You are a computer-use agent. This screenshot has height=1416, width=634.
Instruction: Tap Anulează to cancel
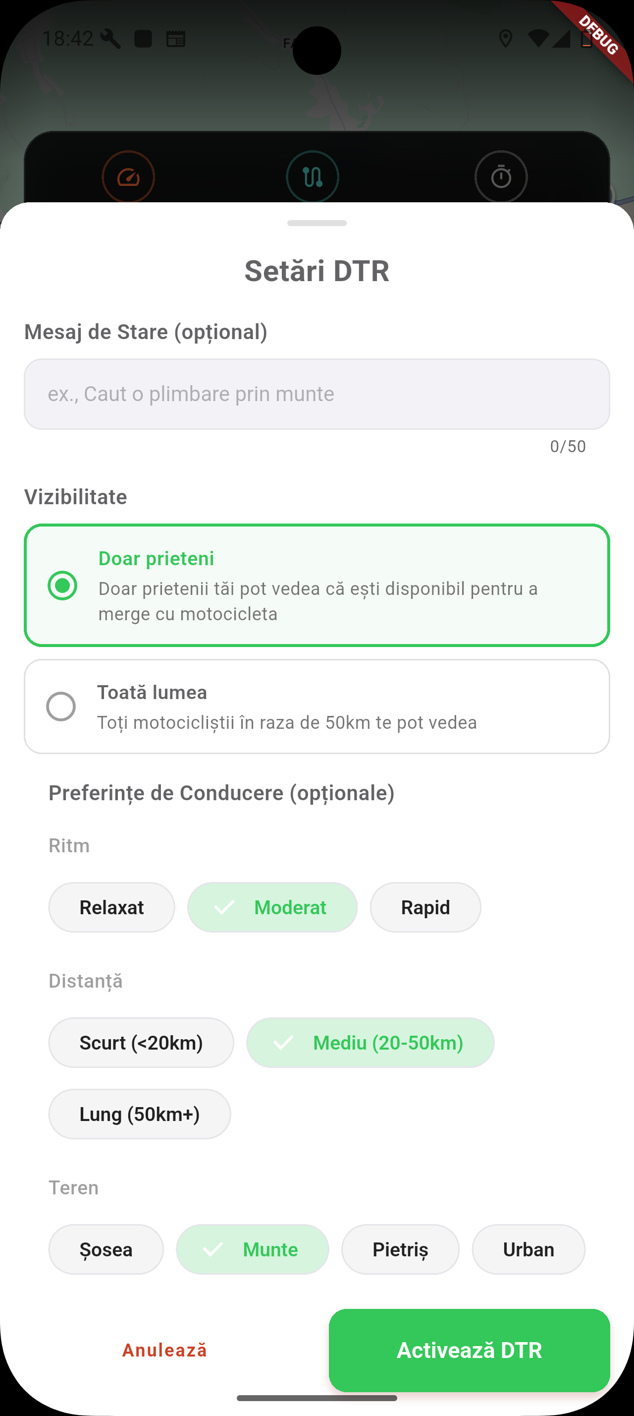coord(164,1350)
